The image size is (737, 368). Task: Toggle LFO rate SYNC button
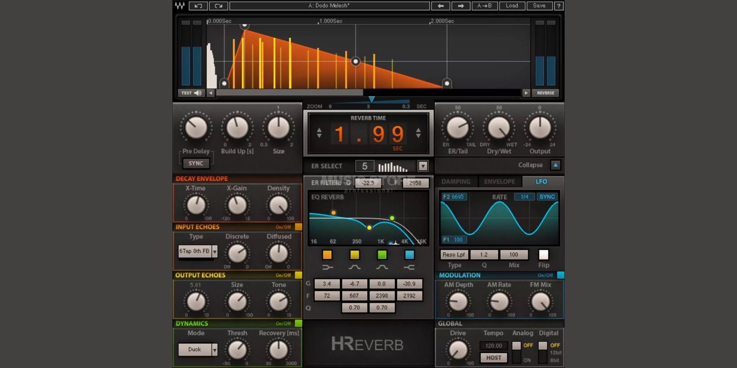coord(547,197)
